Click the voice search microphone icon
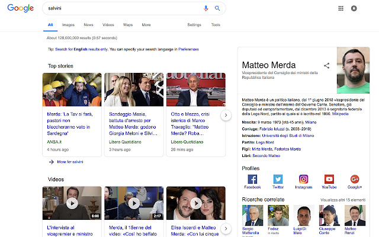Viewport: 379px width, 237px height. (205, 8)
